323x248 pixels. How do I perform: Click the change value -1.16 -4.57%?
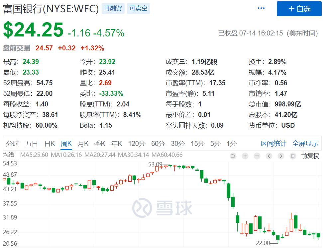[96, 33]
